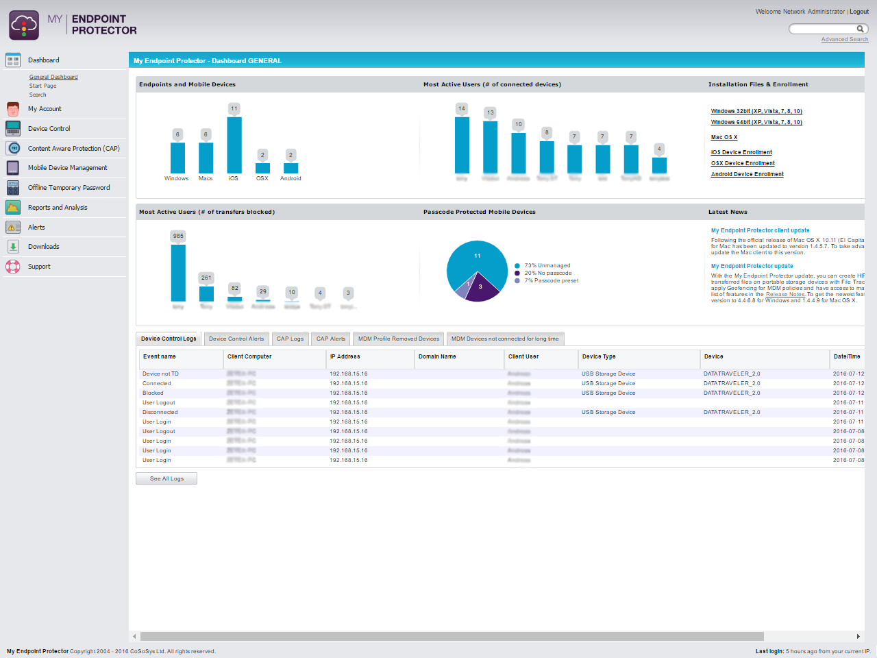This screenshot has height=658, width=877.
Task: Click the Dashboard sidebar icon
Action: [x=13, y=60]
